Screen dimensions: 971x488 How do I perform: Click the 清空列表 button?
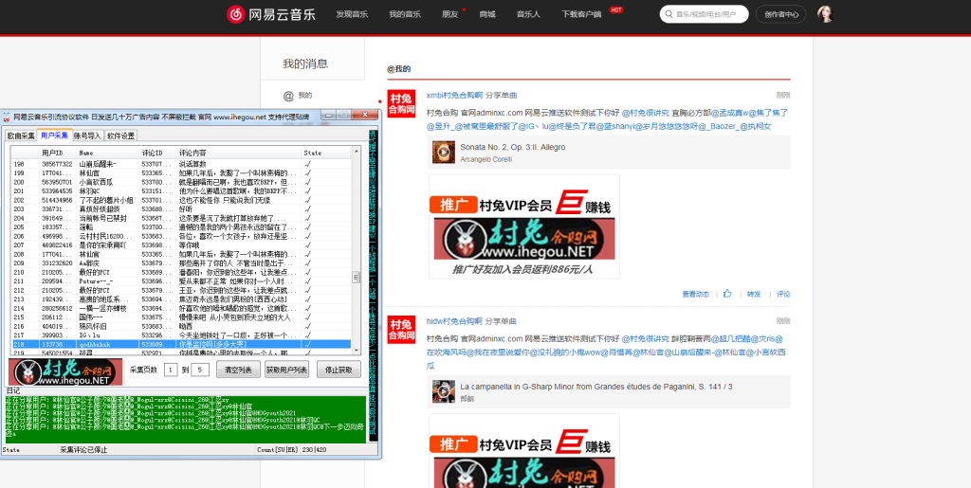point(238,370)
